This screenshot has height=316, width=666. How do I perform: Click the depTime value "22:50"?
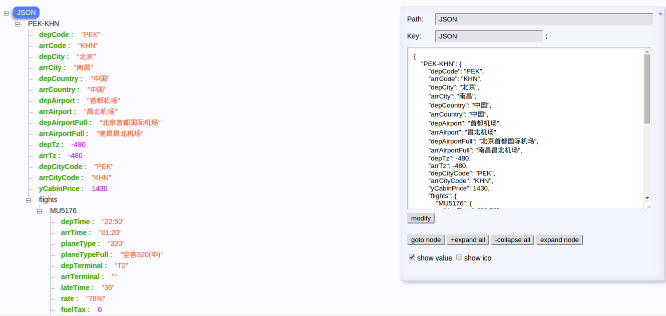coord(113,221)
